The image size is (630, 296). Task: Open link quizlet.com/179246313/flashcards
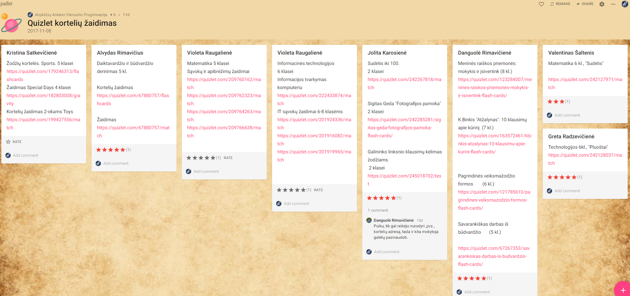point(43,75)
